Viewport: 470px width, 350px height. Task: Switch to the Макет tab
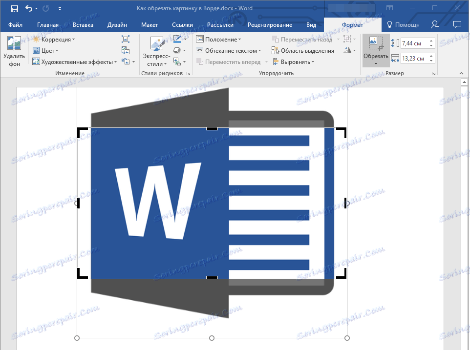point(150,25)
